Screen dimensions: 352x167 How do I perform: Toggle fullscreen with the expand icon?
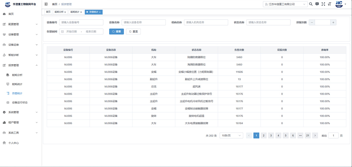pos(323,4)
